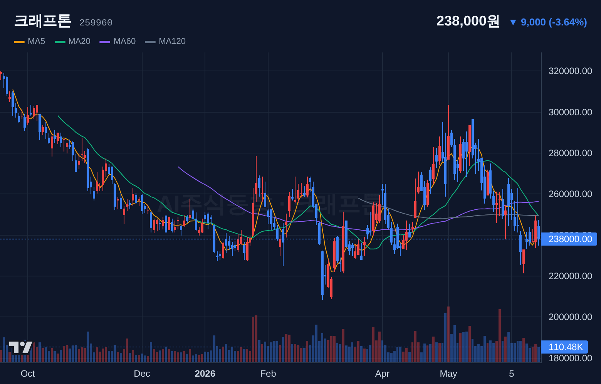Image resolution: width=601 pixels, height=384 pixels.
Task: Click the ticker code 259960
Action: coord(96,23)
